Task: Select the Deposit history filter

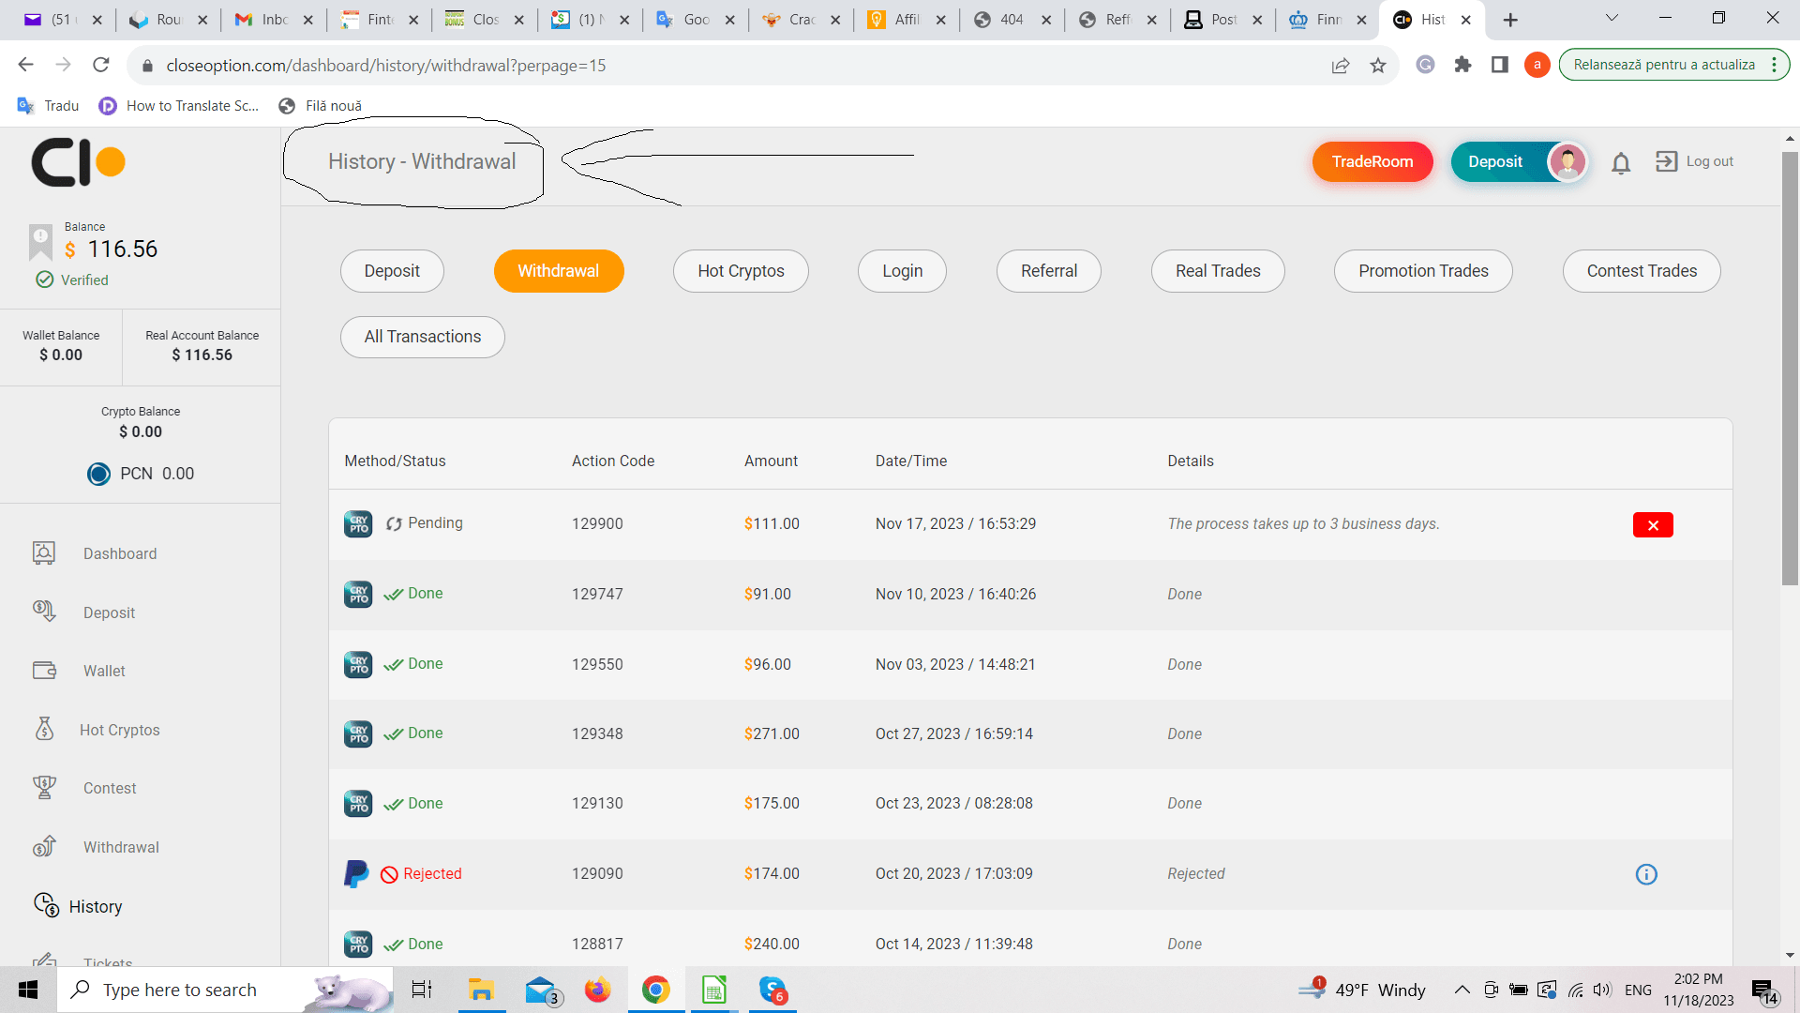Action: tap(391, 271)
